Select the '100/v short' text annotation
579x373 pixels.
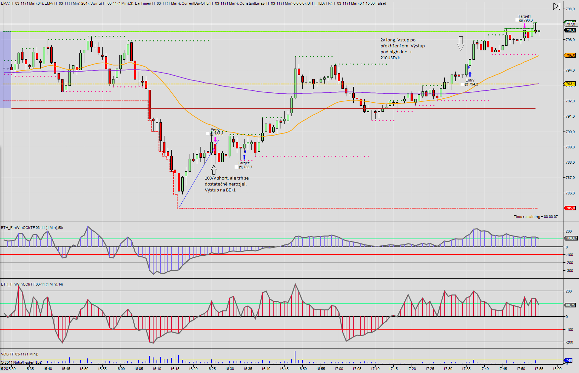click(x=227, y=184)
